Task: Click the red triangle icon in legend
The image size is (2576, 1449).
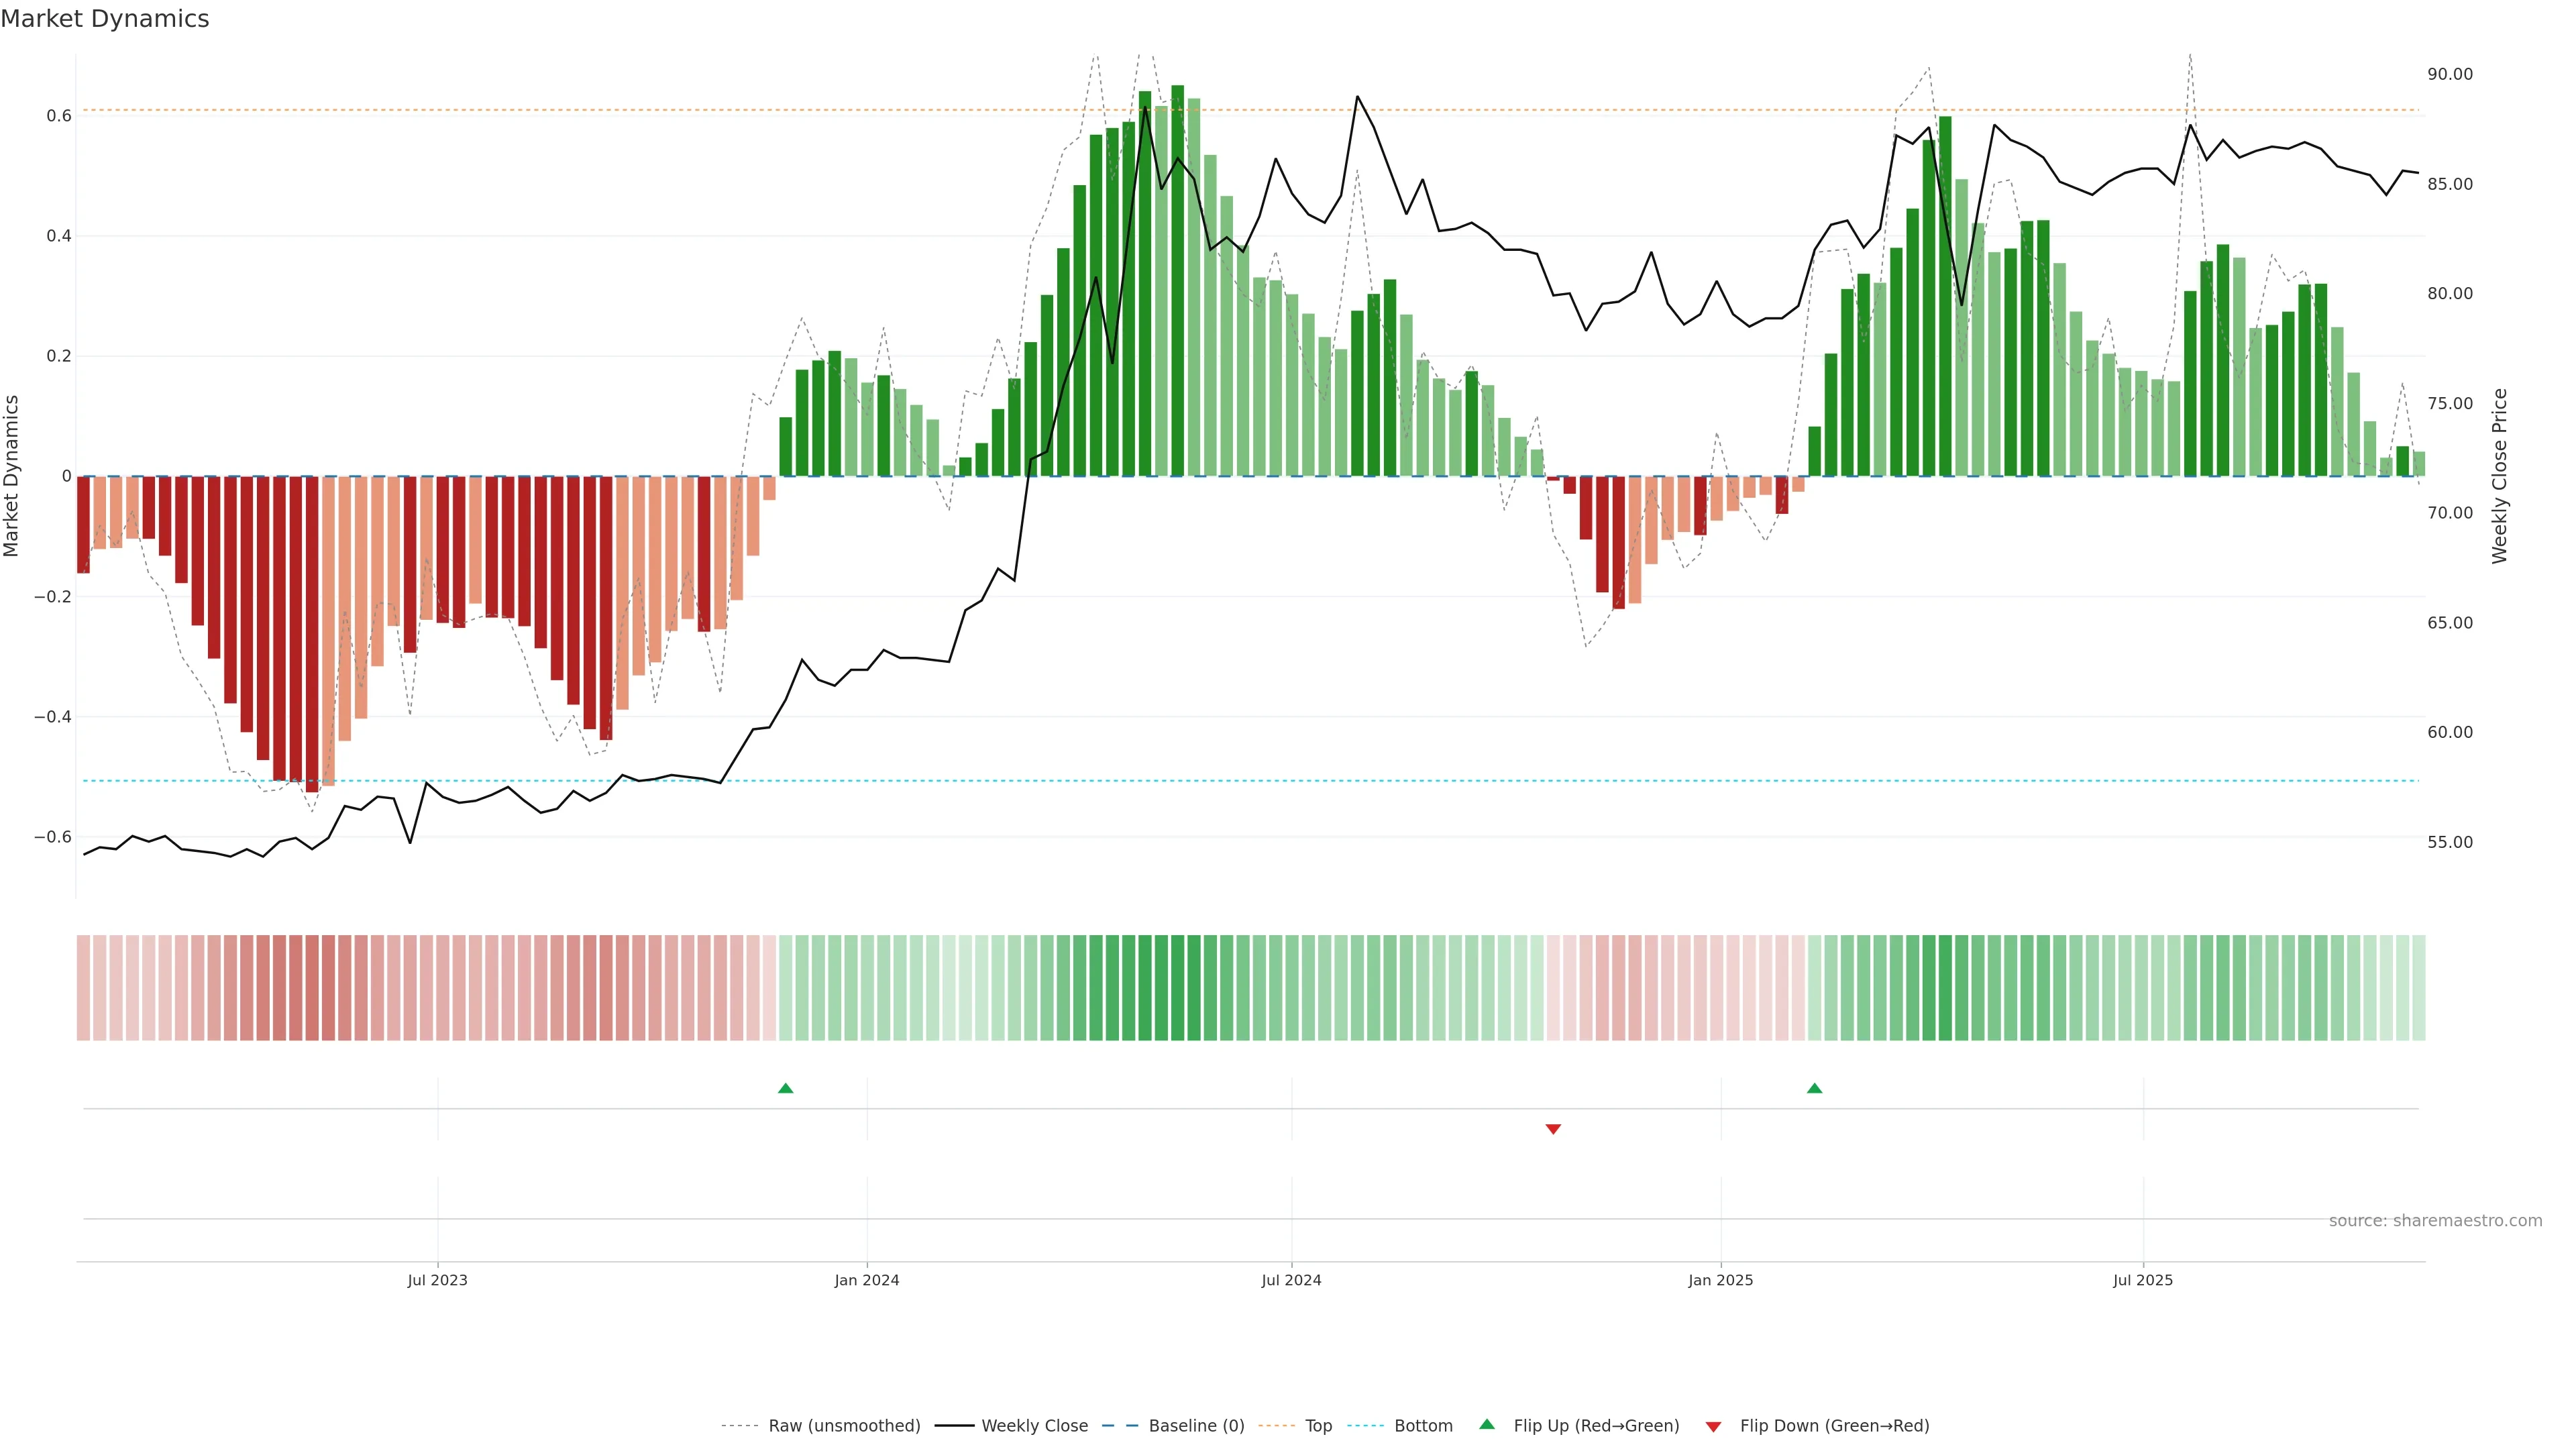Action: click(1713, 1426)
